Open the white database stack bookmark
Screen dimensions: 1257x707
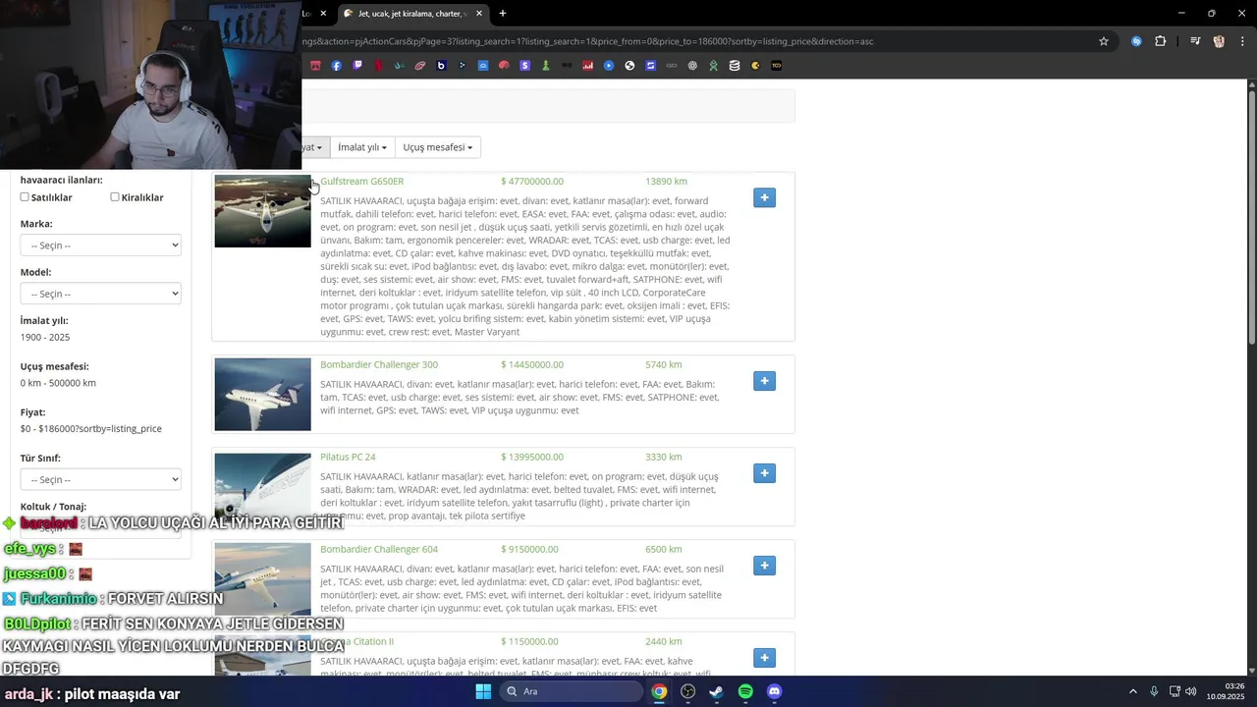coord(735,66)
